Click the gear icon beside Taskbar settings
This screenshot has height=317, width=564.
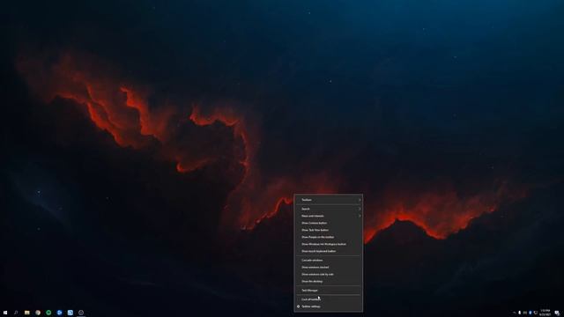click(298, 306)
